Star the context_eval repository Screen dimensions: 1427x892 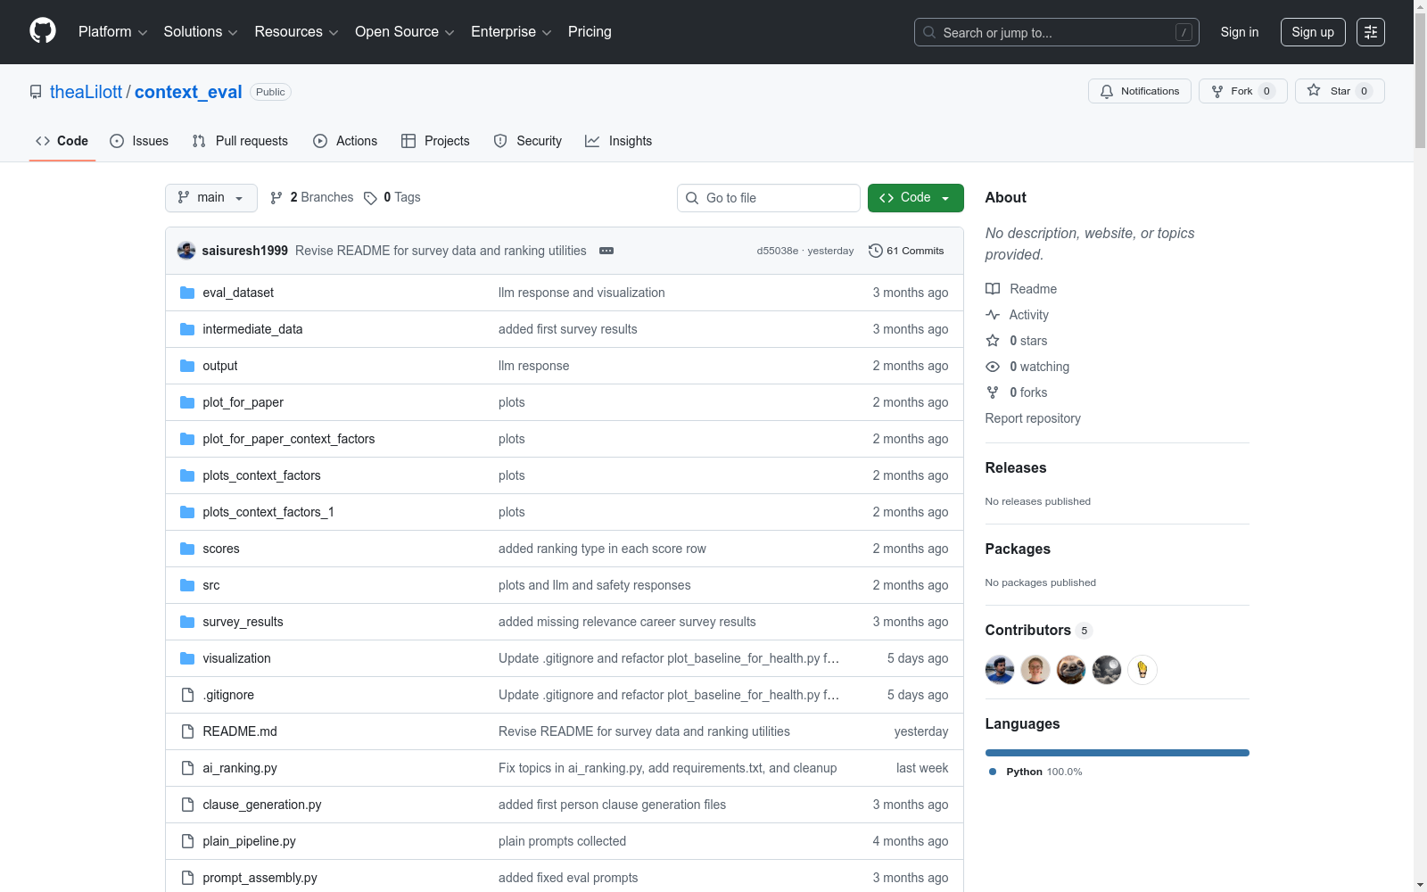1340,91
